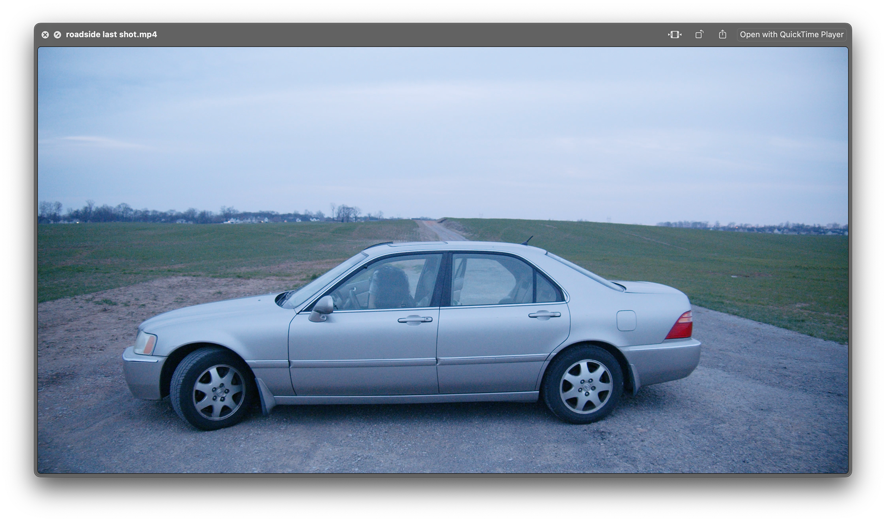
Task: Open the Share menu icon
Action: (723, 35)
